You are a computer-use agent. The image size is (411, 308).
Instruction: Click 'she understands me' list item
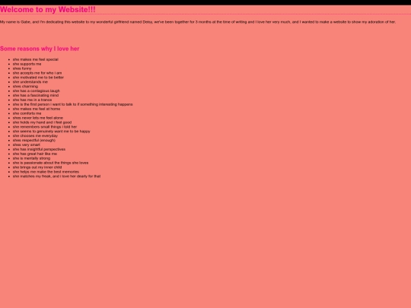click(30, 81)
